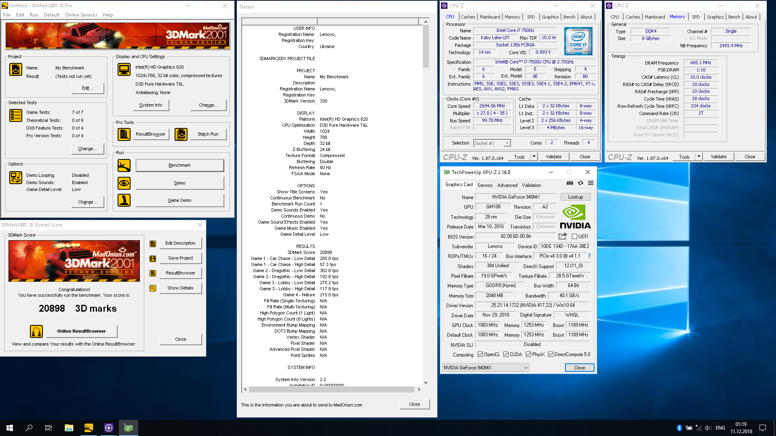Viewport: 776px width, 436px height.
Task: Click the Display and CPU Settings monitor icon
Action: click(124, 70)
